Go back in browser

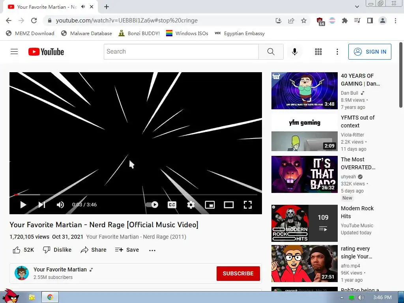tap(9, 21)
